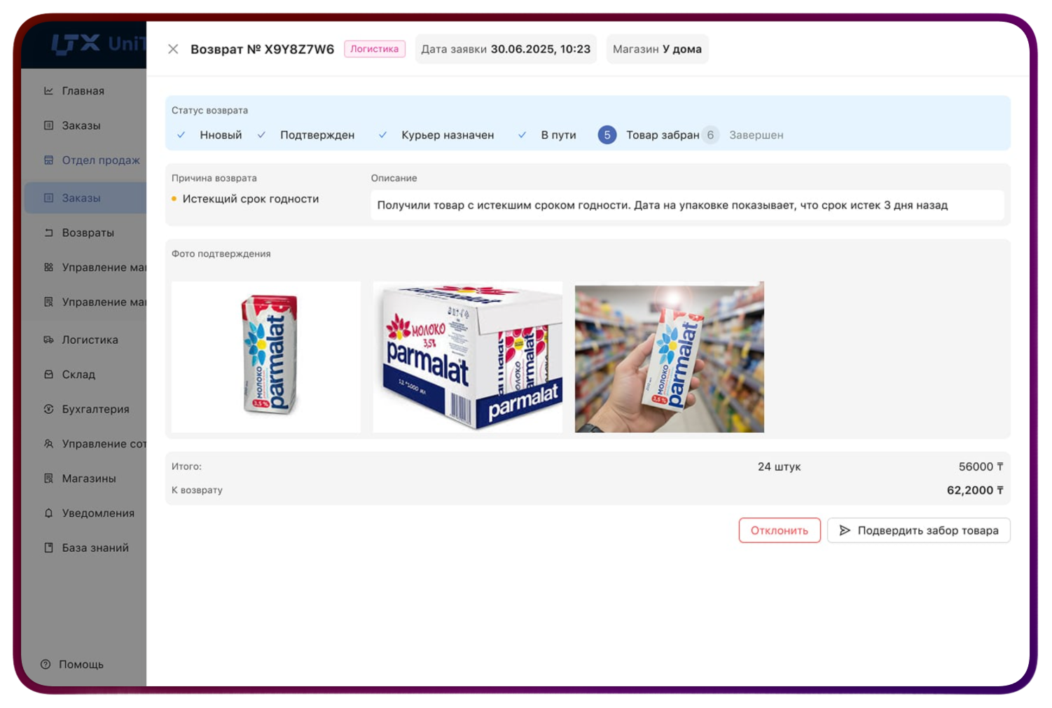This screenshot has height=708, width=1052.
Task: Click the pink Логистика tag
Action: point(374,49)
